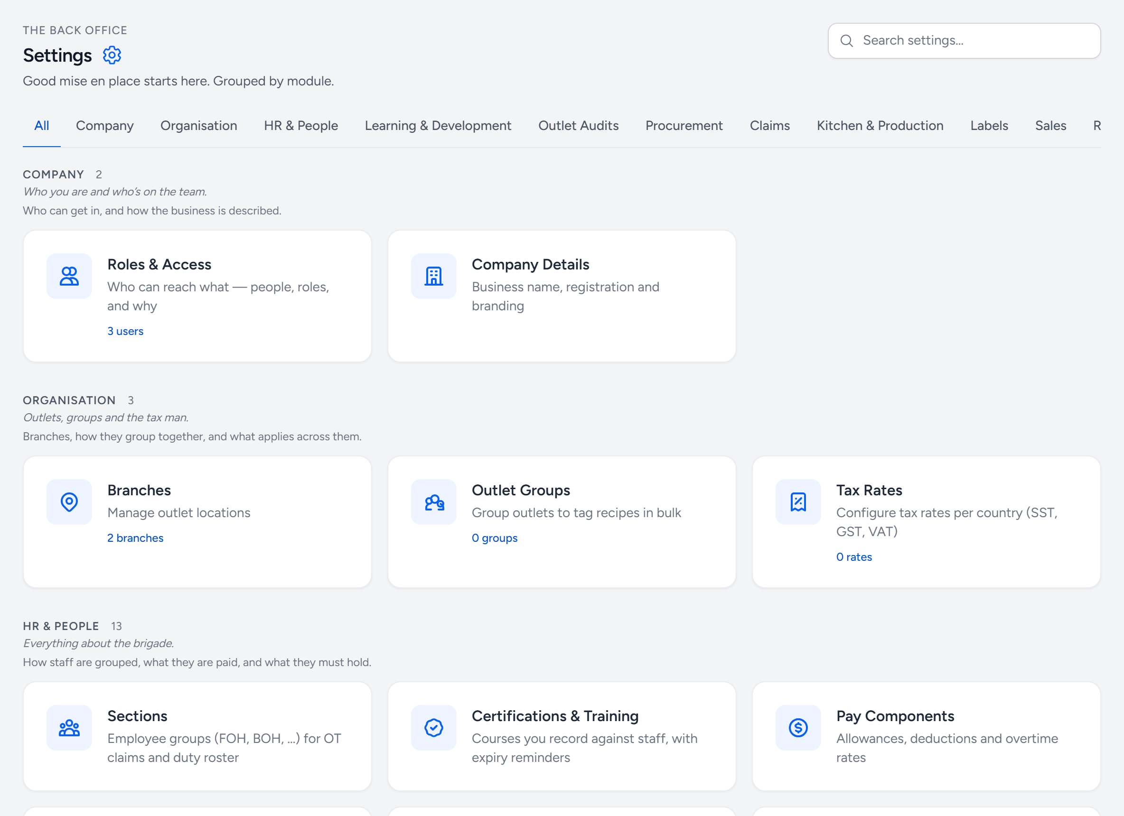Click the Tax Rates receipt icon
This screenshot has height=816, width=1124.
(798, 502)
